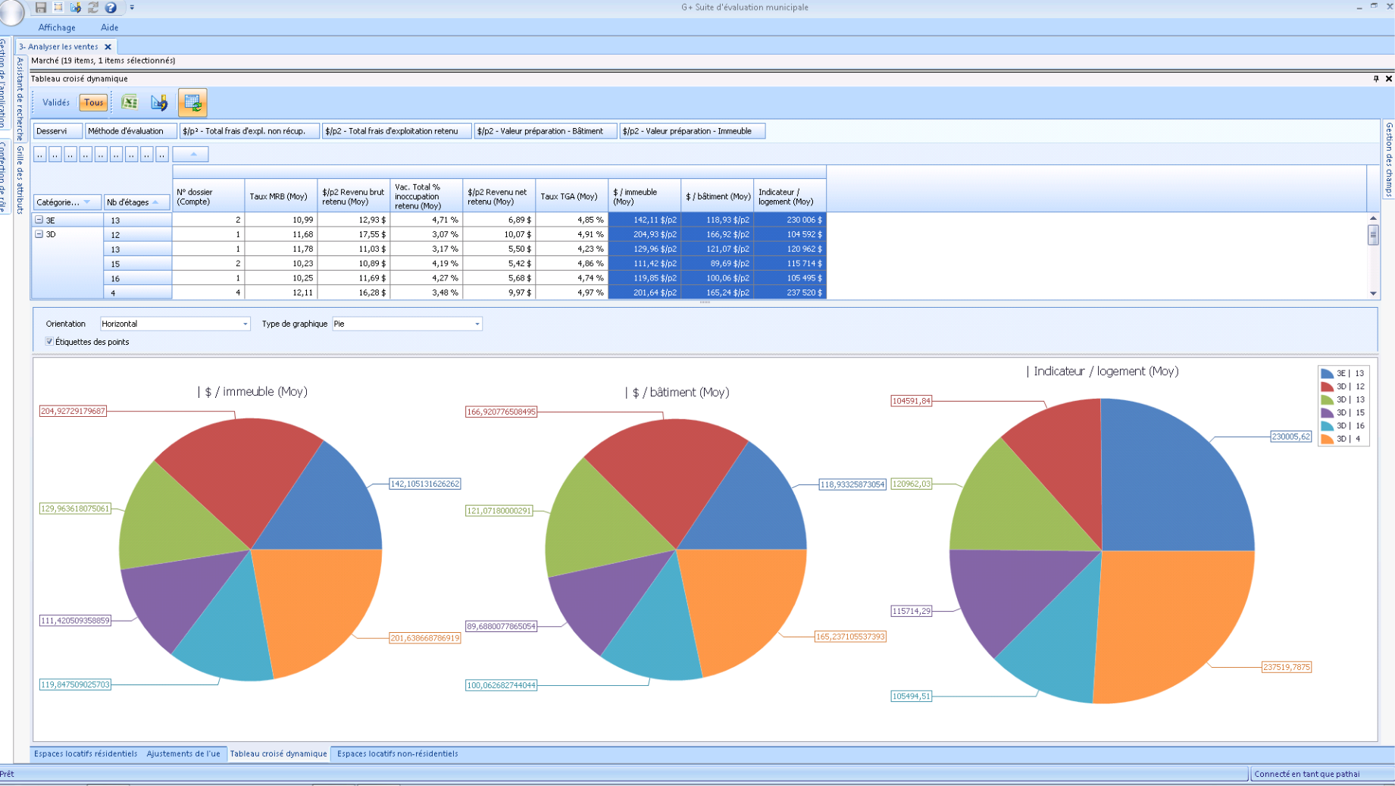Pin the Tableau croisé dynamique panel
The width and height of the screenshot is (1395, 786).
click(1376, 79)
